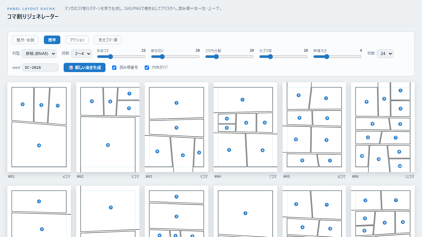422x237 pixels.
Task: Switch to the アクション preset
Action: click(x=77, y=40)
